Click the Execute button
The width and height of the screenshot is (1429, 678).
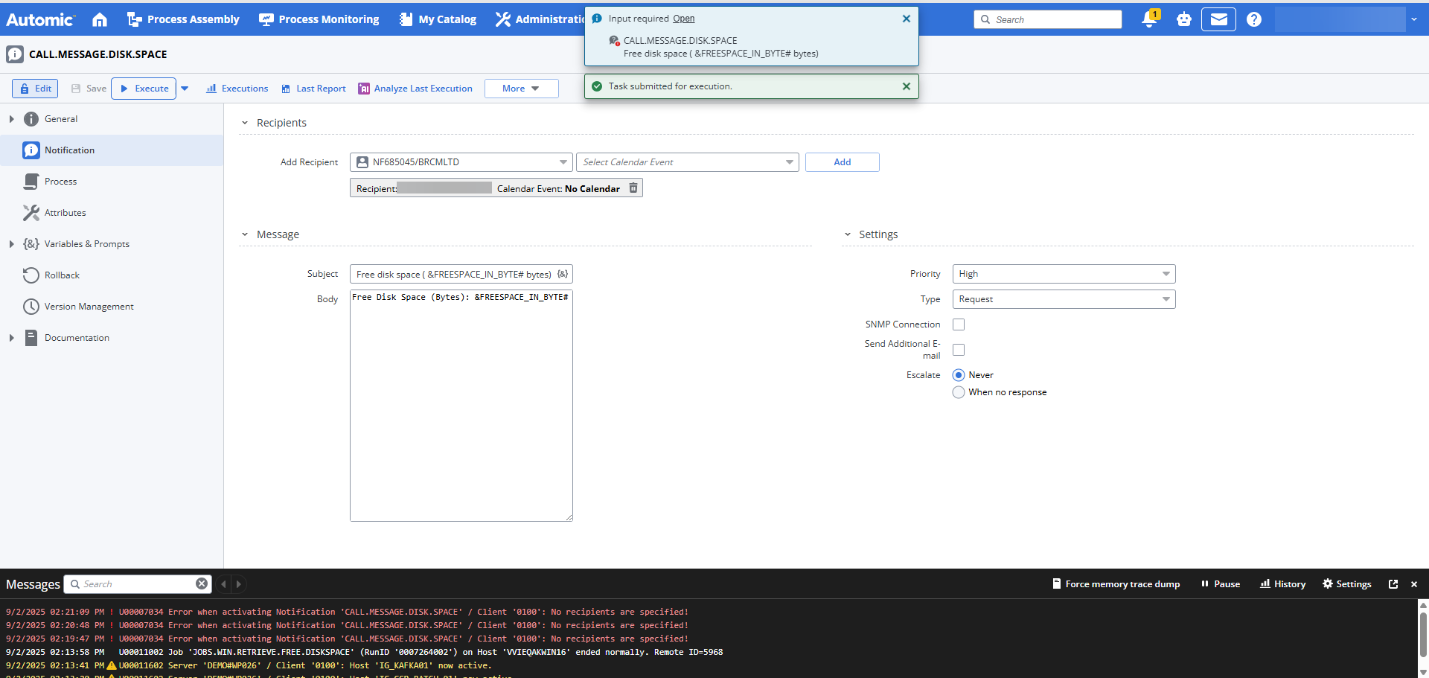(x=144, y=89)
